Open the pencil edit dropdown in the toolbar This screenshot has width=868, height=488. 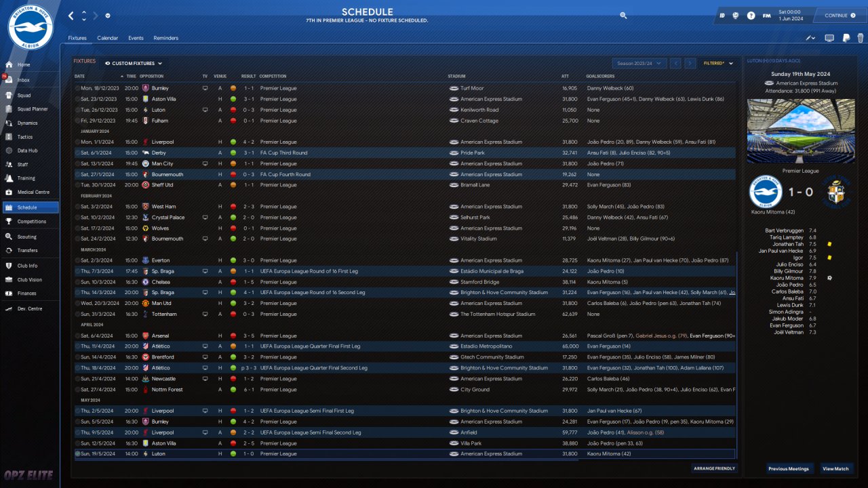tap(811, 38)
